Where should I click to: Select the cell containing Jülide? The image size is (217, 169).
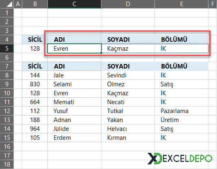(x=75, y=129)
